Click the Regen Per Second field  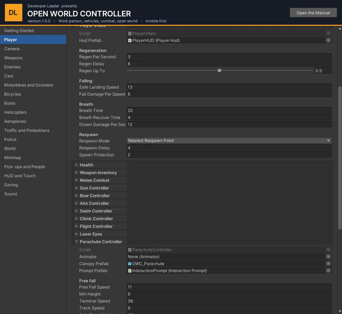click(x=229, y=57)
